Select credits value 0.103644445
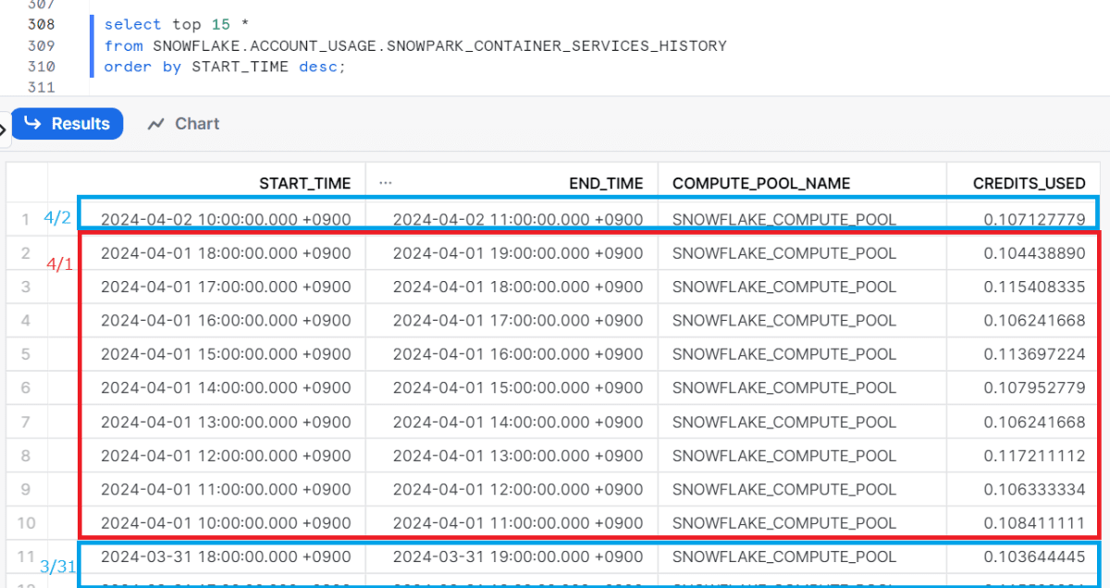This screenshot has height=588, width=1110. pos(1034,557)
